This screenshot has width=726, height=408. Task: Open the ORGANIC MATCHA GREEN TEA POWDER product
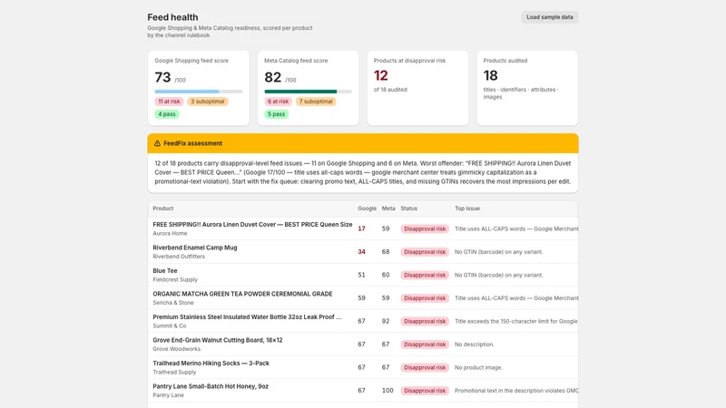point(242,294)
